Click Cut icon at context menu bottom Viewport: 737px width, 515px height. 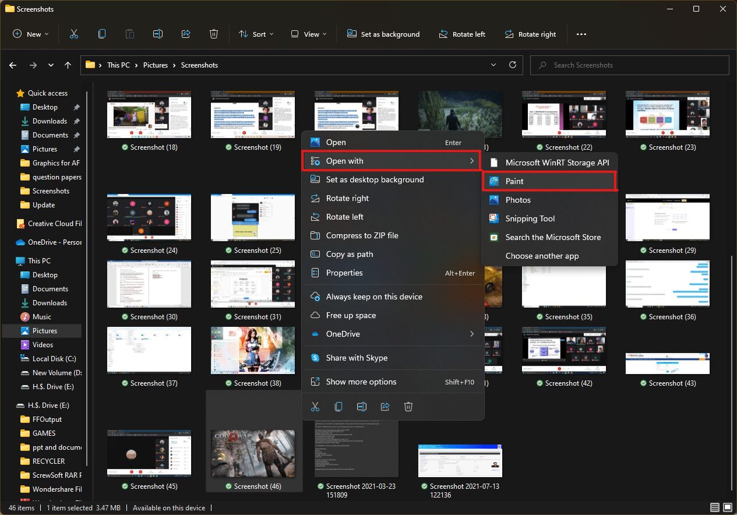pyautogui.click(x=315, y=407)
